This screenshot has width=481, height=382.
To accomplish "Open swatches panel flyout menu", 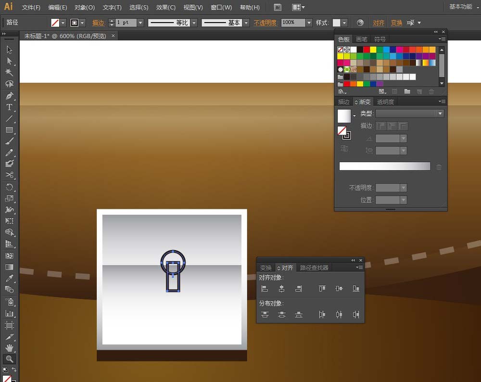I will (442, 39).
